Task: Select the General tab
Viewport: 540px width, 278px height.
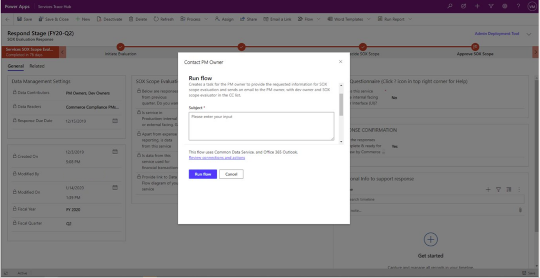Action: pos(15,66)
